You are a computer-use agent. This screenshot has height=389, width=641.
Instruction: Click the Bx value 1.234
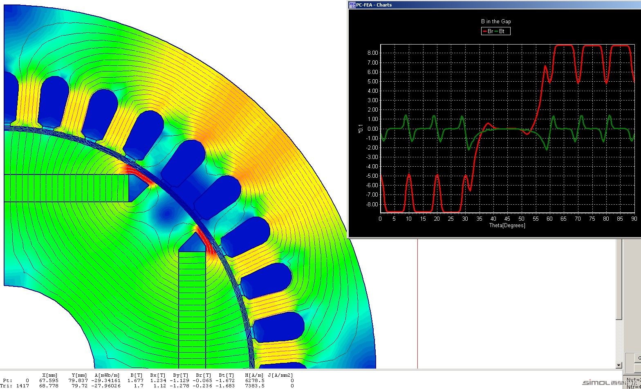point(158,380)
